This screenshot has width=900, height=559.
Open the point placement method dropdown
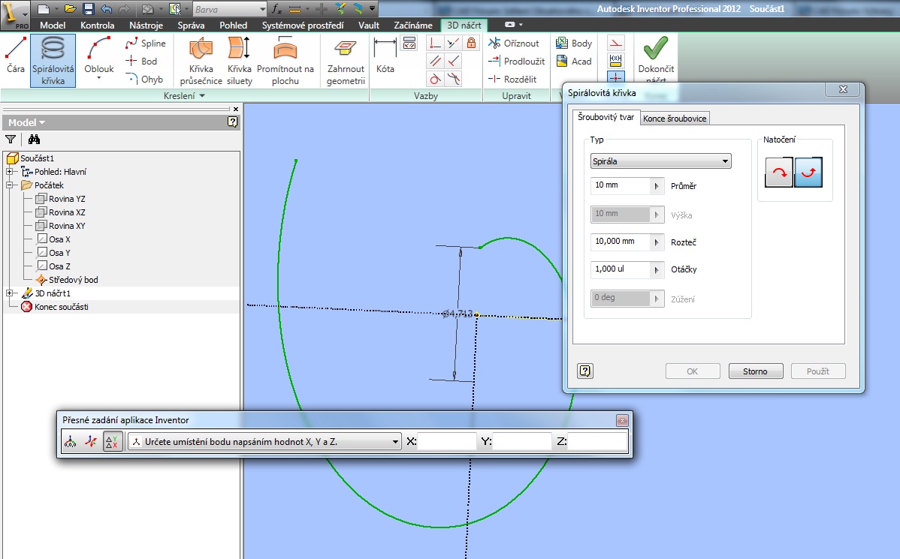click(x=264, y=441)
